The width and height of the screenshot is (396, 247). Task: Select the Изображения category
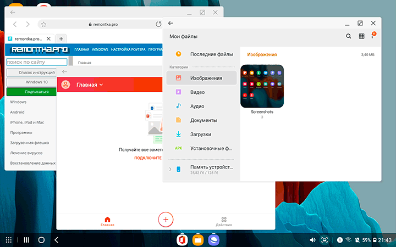tap(201, 78)
